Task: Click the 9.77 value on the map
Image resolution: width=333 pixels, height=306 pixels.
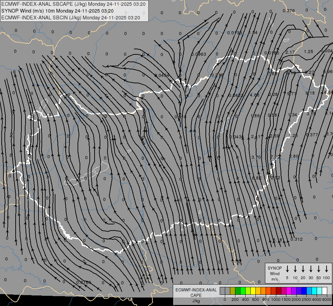Action: 292,93
